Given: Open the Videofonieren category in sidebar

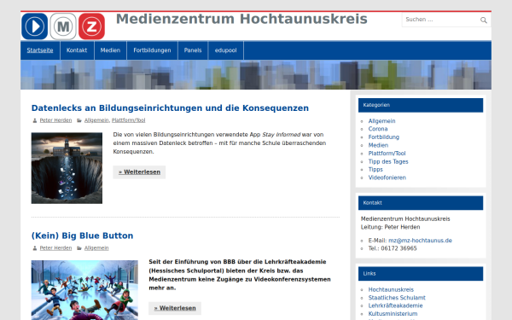Looking at the screenshot, I should click(x=387, y=177).
